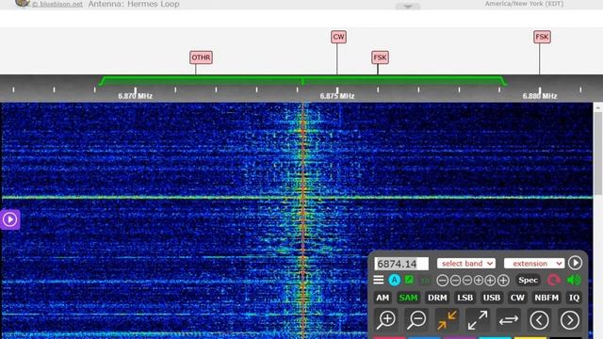Click the largest minus frequency step button
The height and width of the screenshot is (339, 603).
pos(443,281)
